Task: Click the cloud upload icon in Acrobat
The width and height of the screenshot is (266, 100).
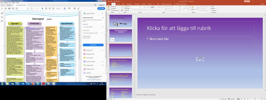Action: pyautogui.click(x=6, y=9)
